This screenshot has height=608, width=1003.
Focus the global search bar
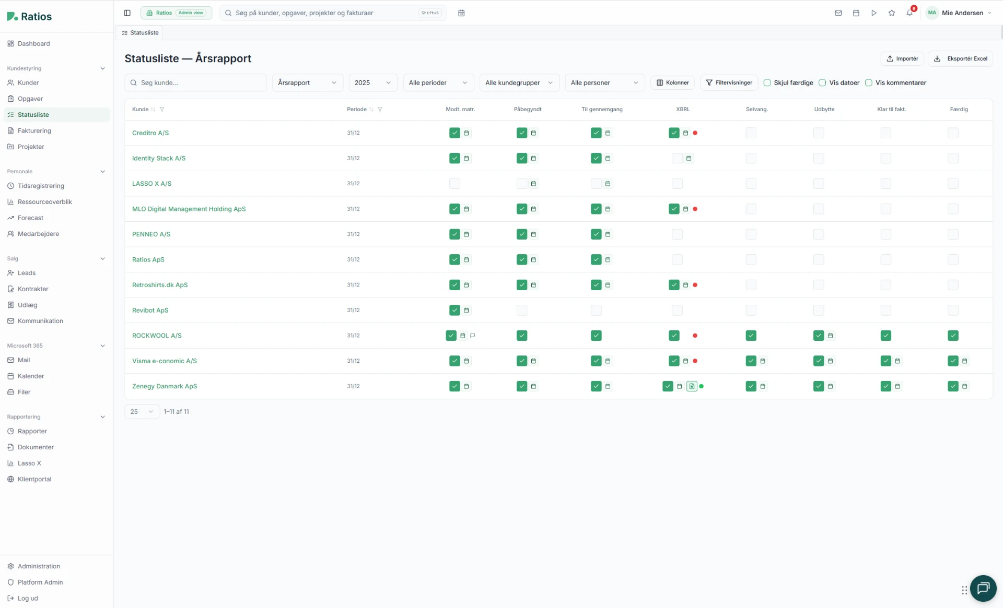tap(333, 13)
